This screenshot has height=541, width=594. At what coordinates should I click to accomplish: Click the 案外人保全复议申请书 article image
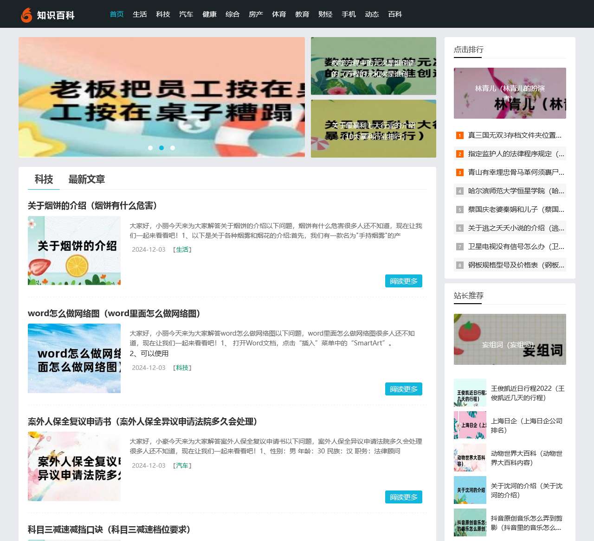coord(74,466)
